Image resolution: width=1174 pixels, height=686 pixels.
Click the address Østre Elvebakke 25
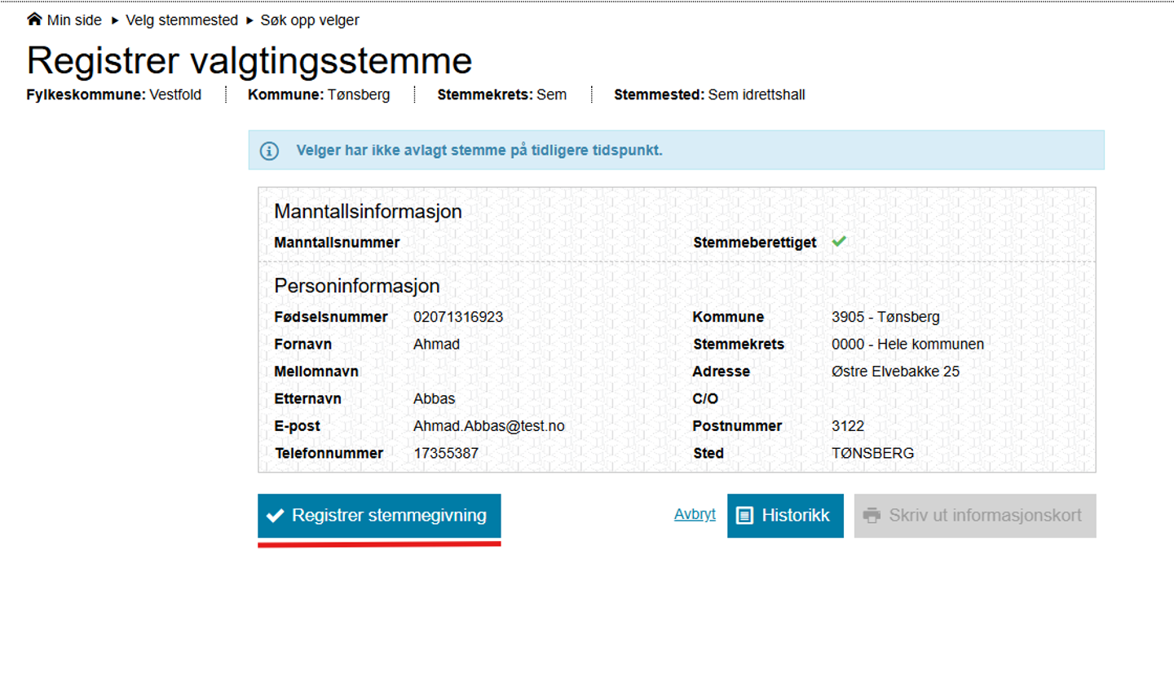click(x=895, y=372)
